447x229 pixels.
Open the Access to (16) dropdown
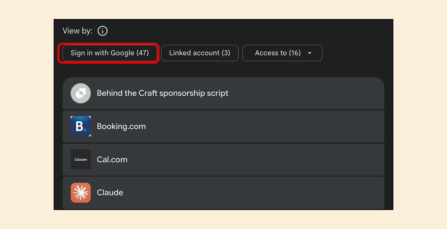coord(282,53)
